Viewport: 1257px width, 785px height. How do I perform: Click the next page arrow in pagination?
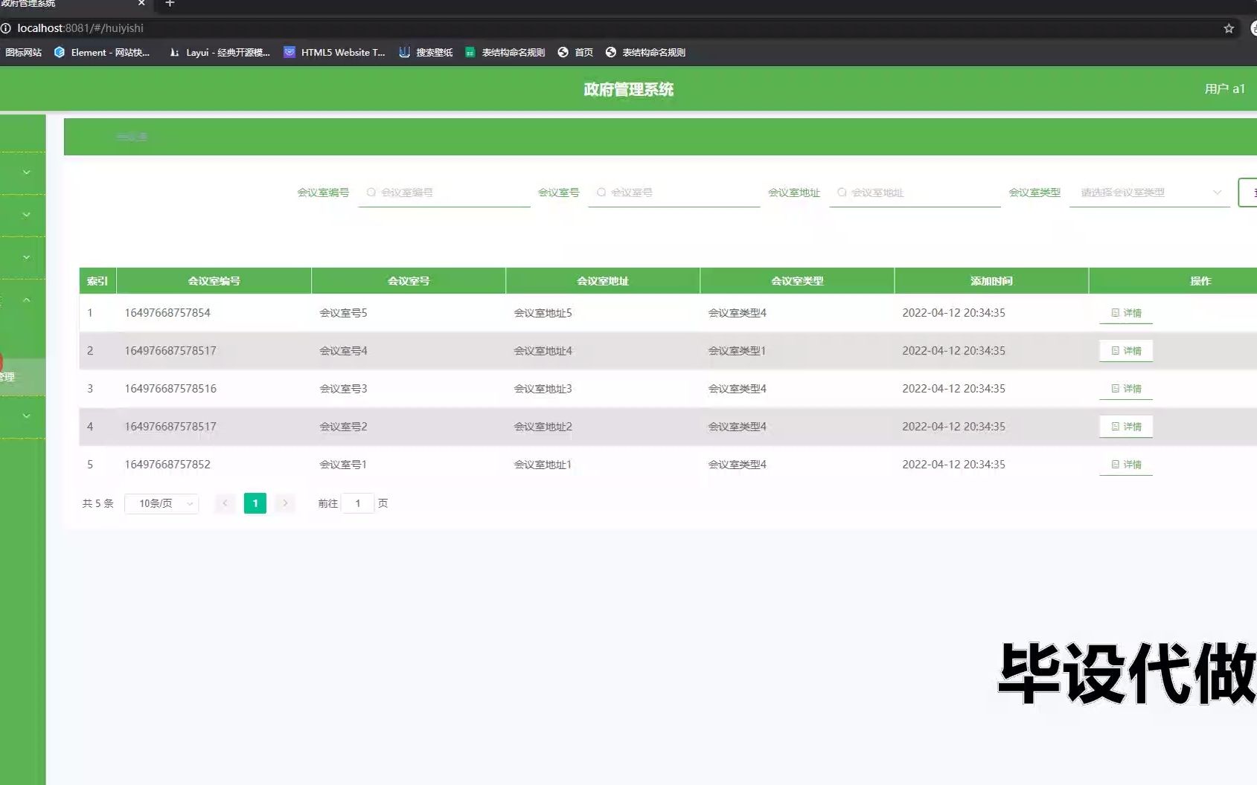(285, 503)
